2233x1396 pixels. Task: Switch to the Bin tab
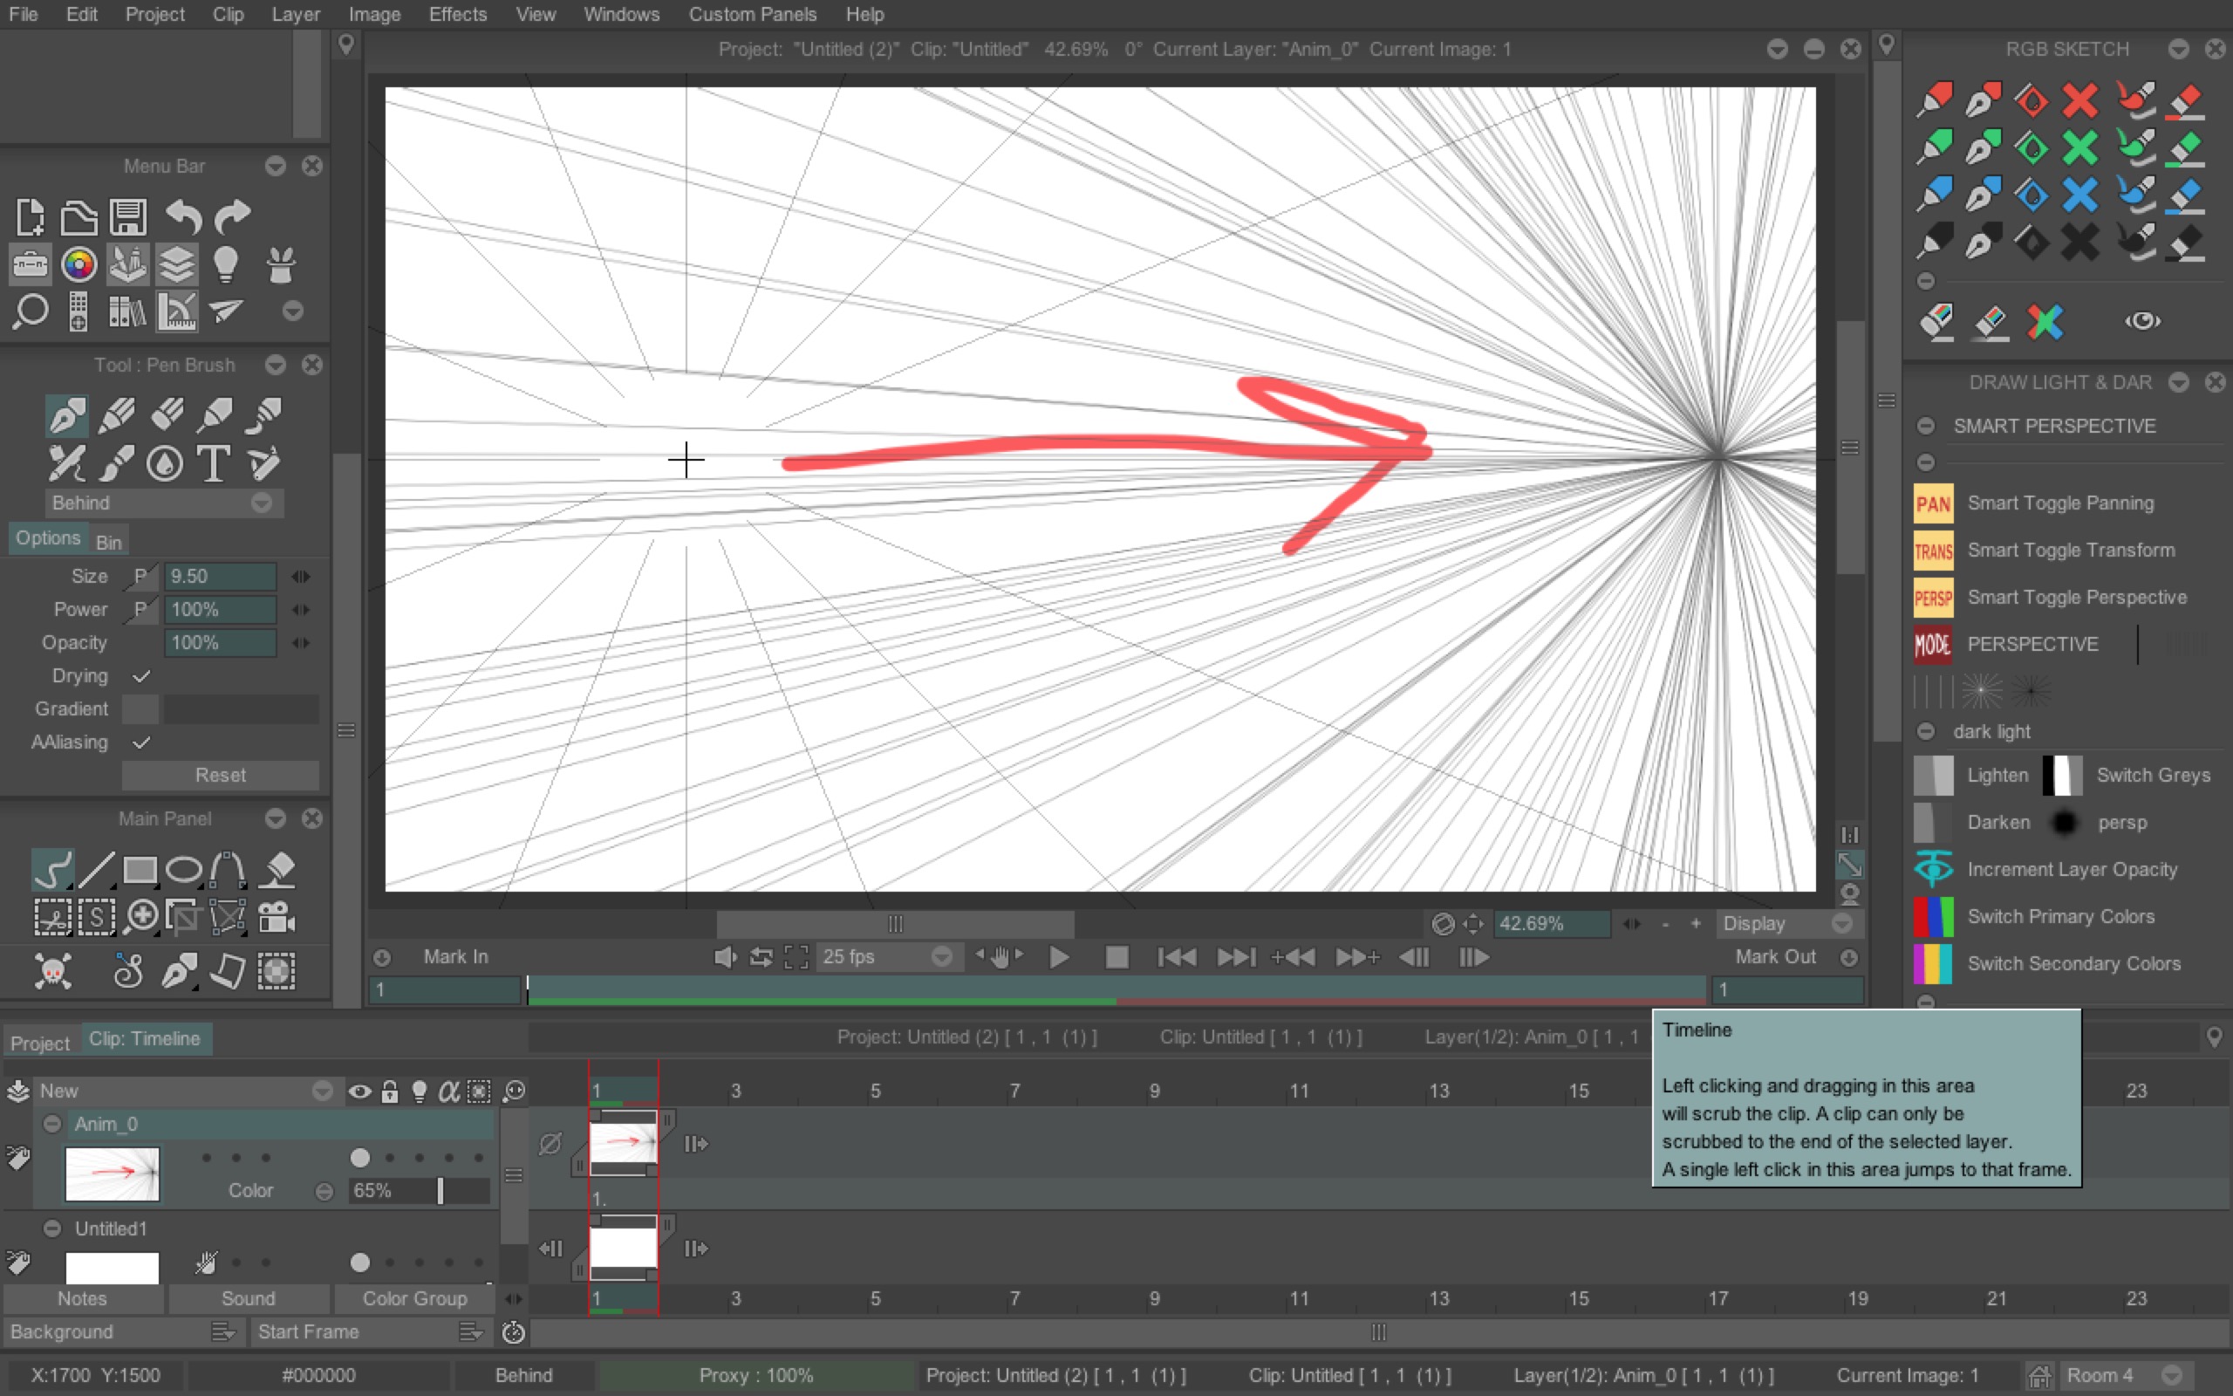(x=108, y=542)
